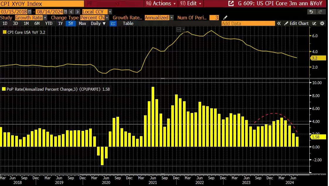Click the undo arrow button
The height and width of the screenshot is (186, 329).
pos(311,12)
